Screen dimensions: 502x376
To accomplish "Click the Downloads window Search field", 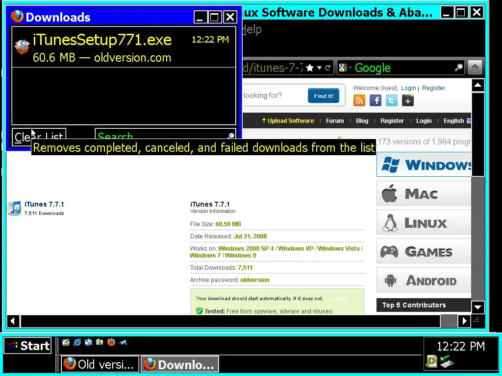I will click(x=165, y=134).
